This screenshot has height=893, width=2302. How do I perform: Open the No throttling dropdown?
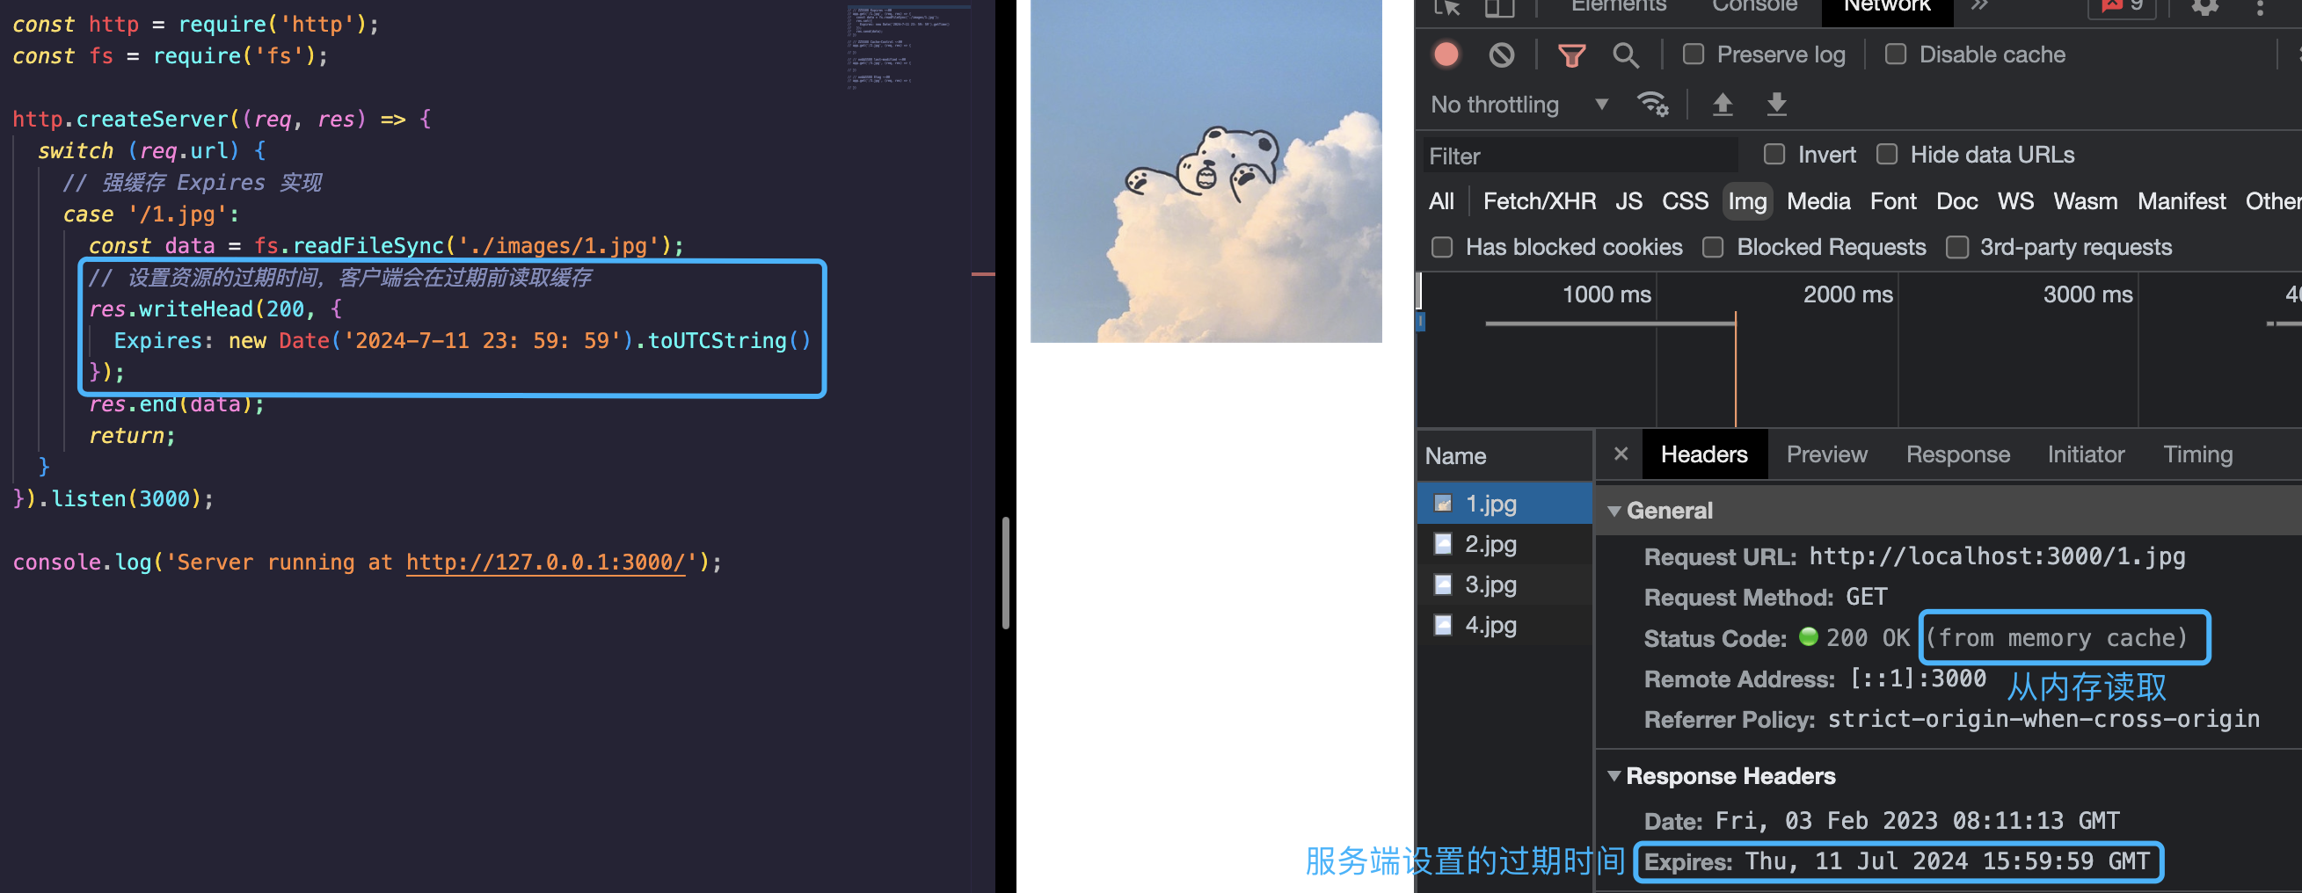[x=1520, y=105]
